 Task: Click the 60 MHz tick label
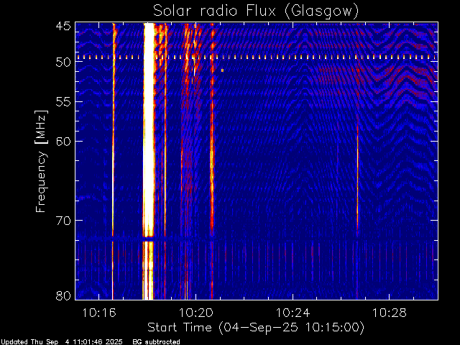pos(63,141)
